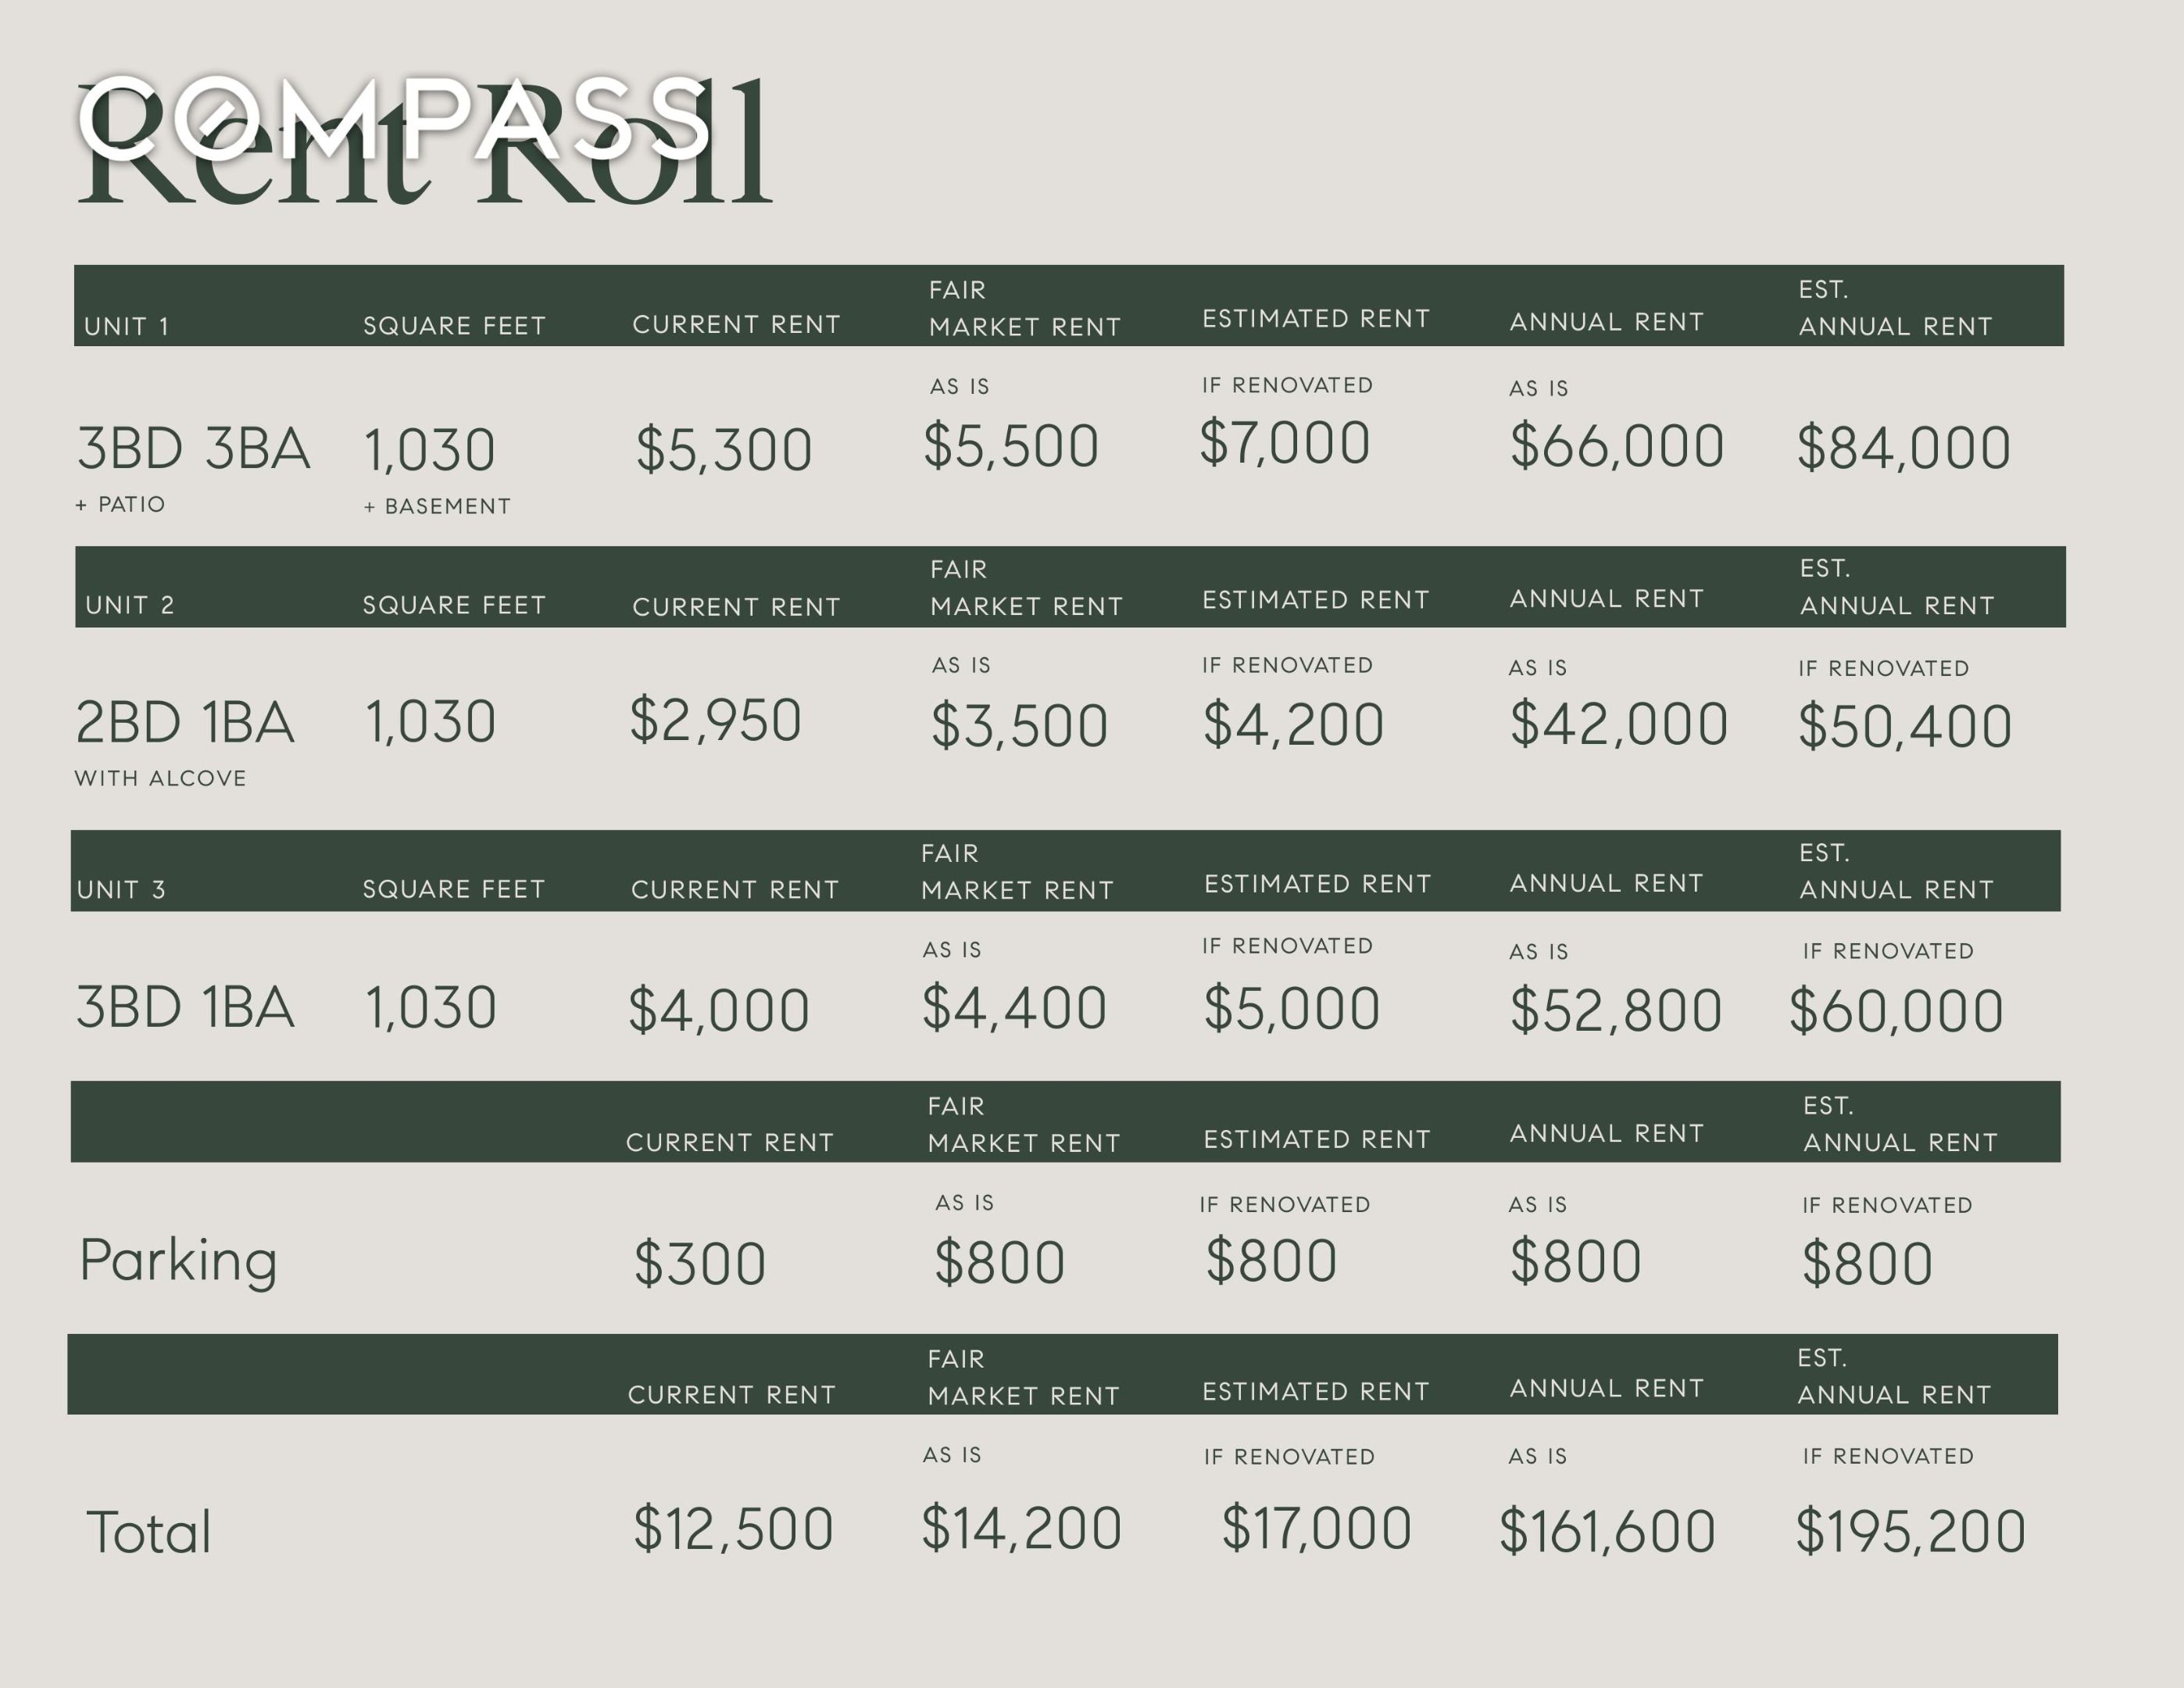Click total est. annual rent $195,200

pos(1910,1531)
